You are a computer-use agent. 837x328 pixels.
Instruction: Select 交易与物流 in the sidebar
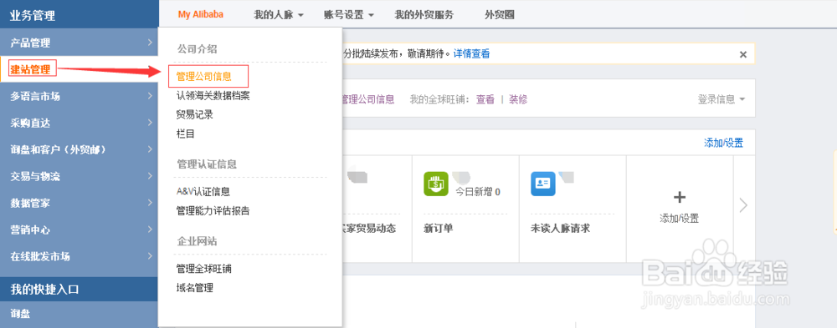coord(35,176)
